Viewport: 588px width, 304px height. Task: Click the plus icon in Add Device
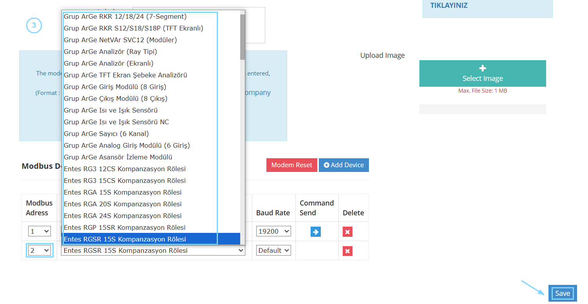click(x=327, y=165)
